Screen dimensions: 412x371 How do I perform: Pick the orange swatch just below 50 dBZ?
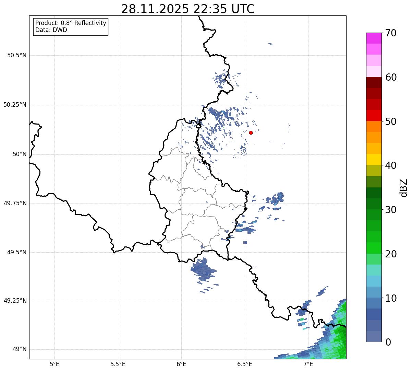coord(374,127)
